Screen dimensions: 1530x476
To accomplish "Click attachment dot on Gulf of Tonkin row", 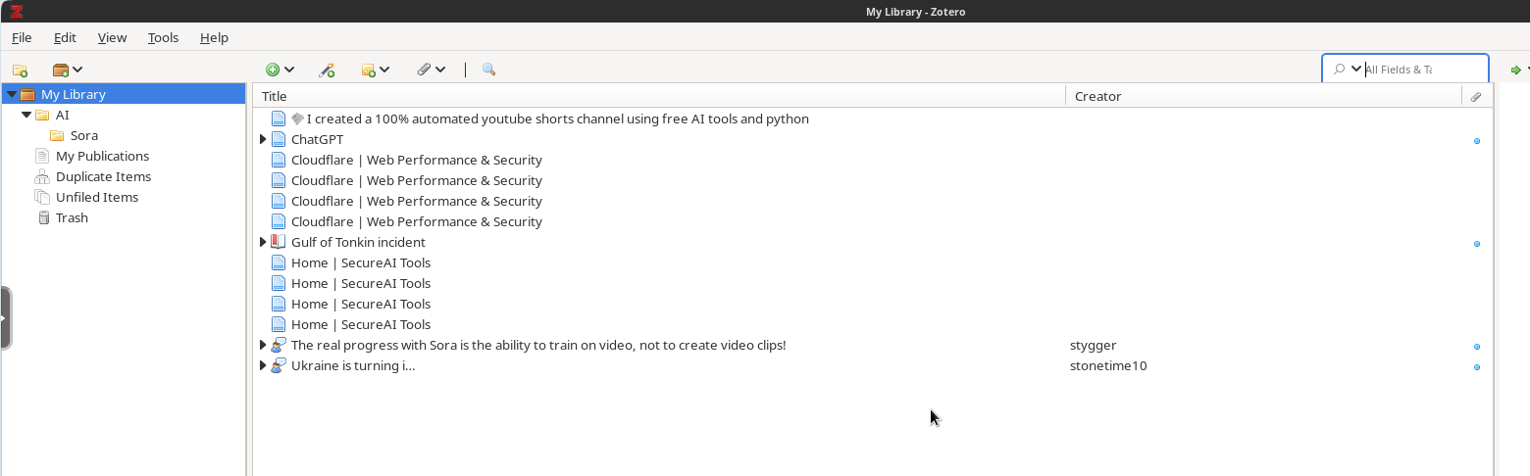I will [x=1477, y=244].
